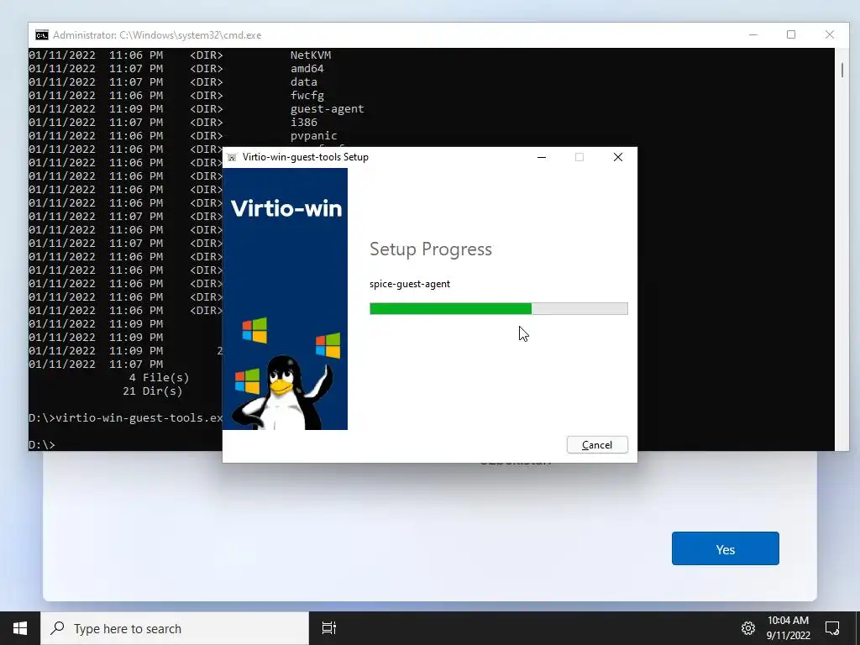Click the cmd.exe title bar icon

42,35
